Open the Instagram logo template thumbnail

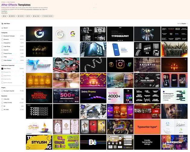[x=120, y=65]
